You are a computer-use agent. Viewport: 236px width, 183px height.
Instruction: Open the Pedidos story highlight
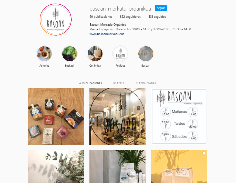pyautogui.click(x=120, y=54)
